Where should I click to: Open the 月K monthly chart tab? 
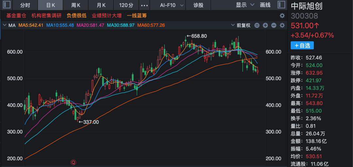click(x=101, y=5)
